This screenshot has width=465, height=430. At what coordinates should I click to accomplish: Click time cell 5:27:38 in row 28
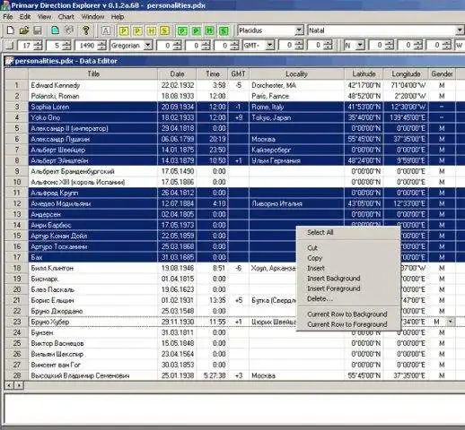click(213, 375)
